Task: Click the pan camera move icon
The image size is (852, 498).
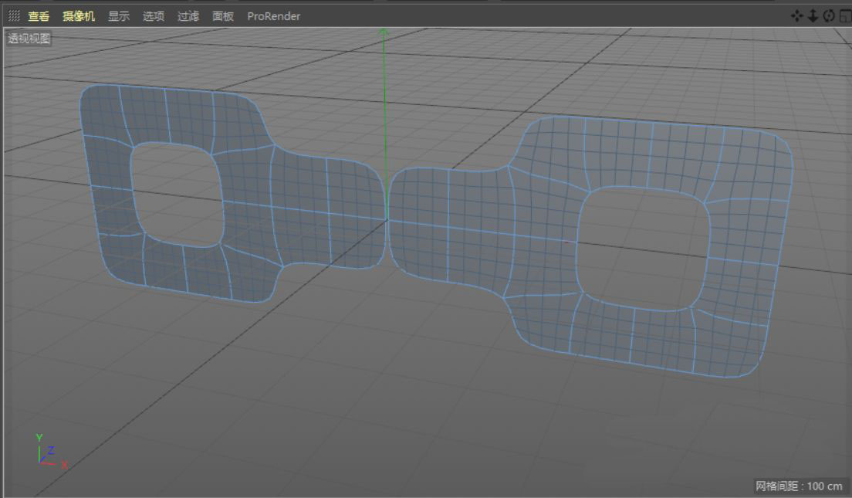Action: point(797,15)
